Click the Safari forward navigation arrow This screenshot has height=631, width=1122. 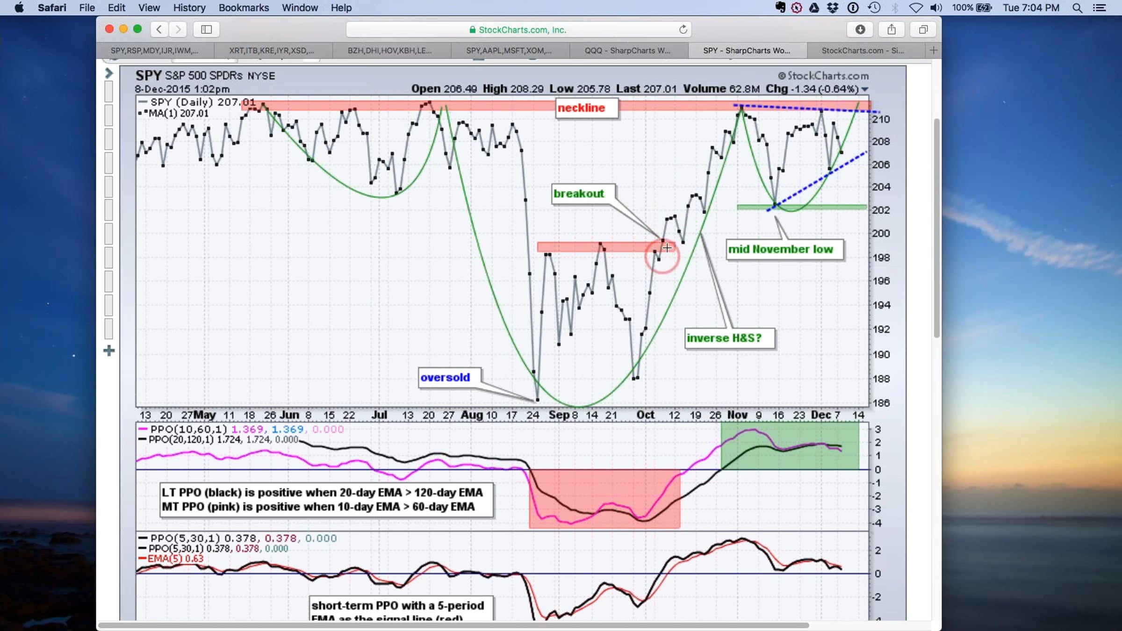pos(178,29)
